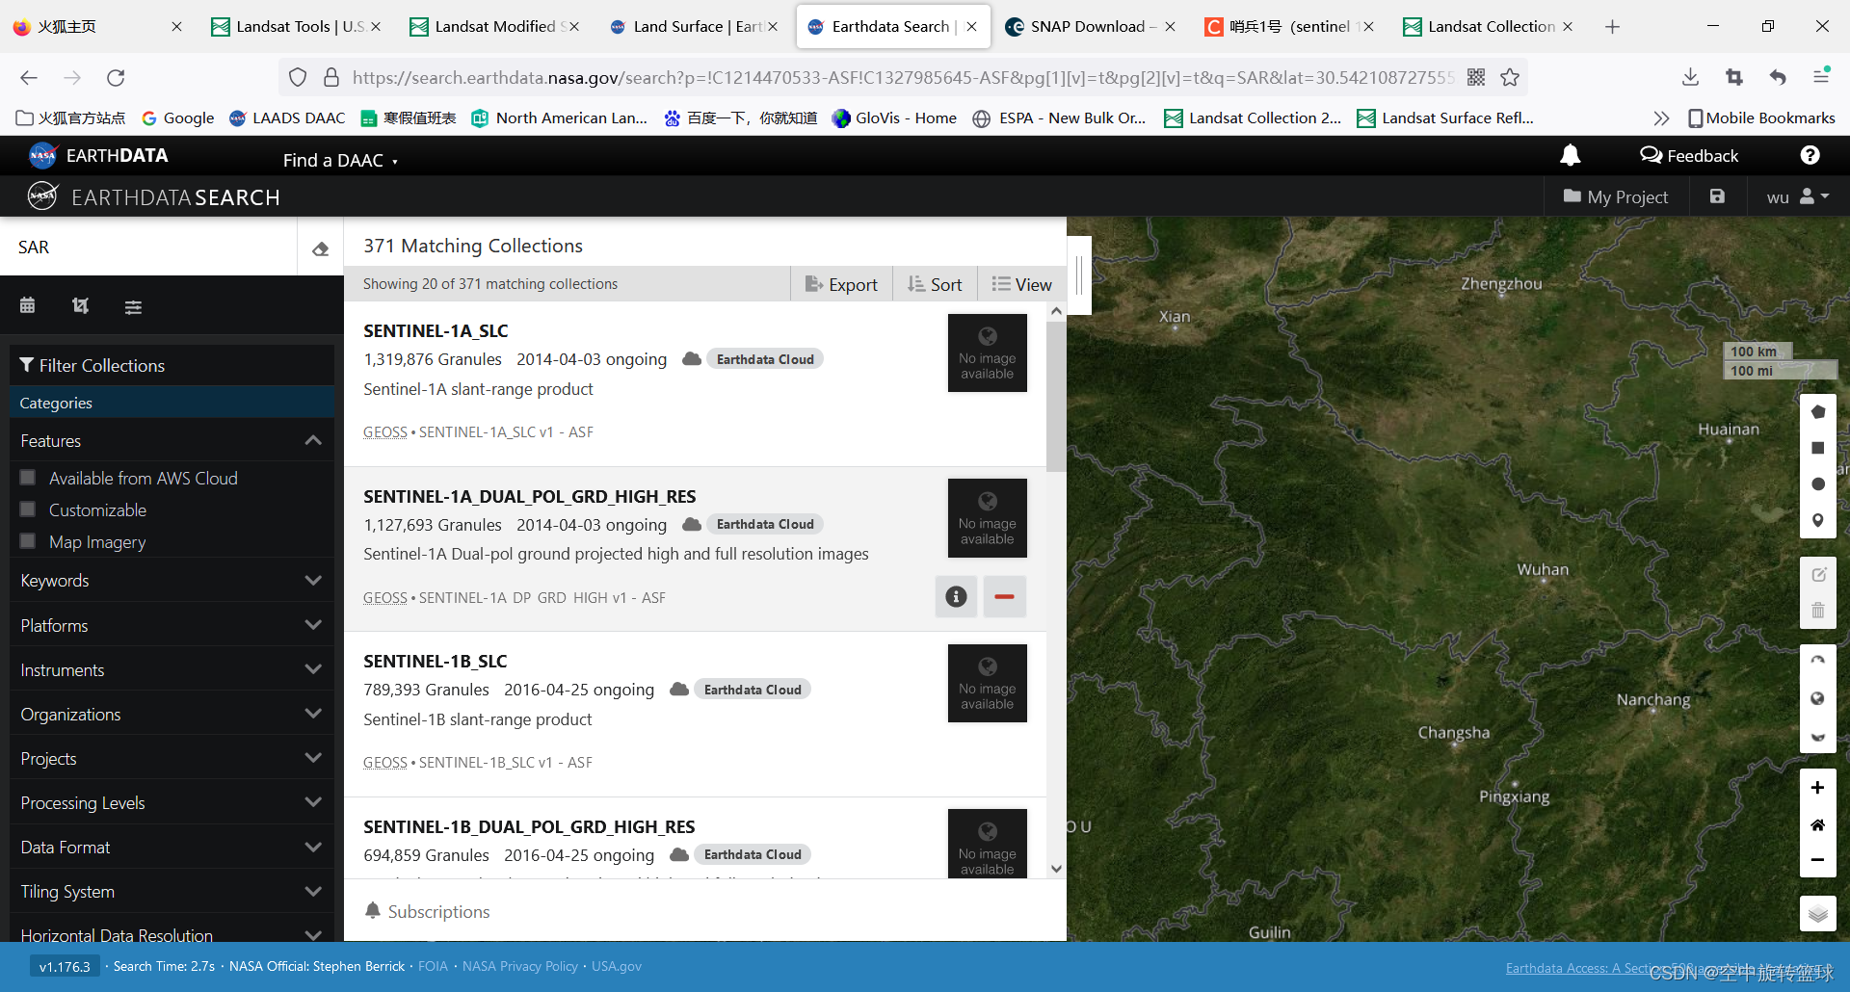Open notifications bell icon in header

click(x=1571, y=155)
